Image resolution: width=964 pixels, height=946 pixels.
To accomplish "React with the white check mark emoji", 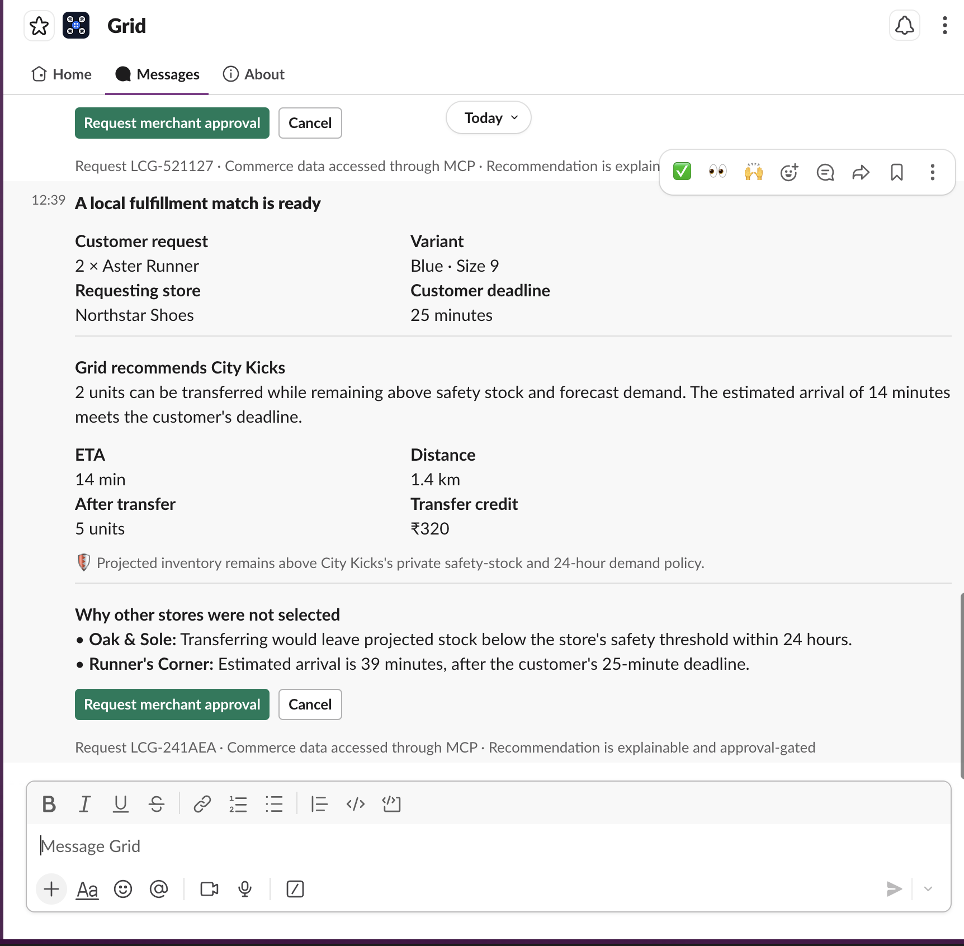I will (x=682, y=172).
